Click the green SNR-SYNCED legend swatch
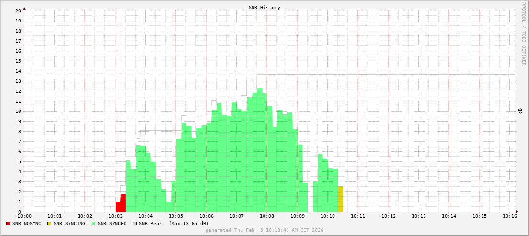This screenshot has height=236, width=529. click(x=93, y=224)
